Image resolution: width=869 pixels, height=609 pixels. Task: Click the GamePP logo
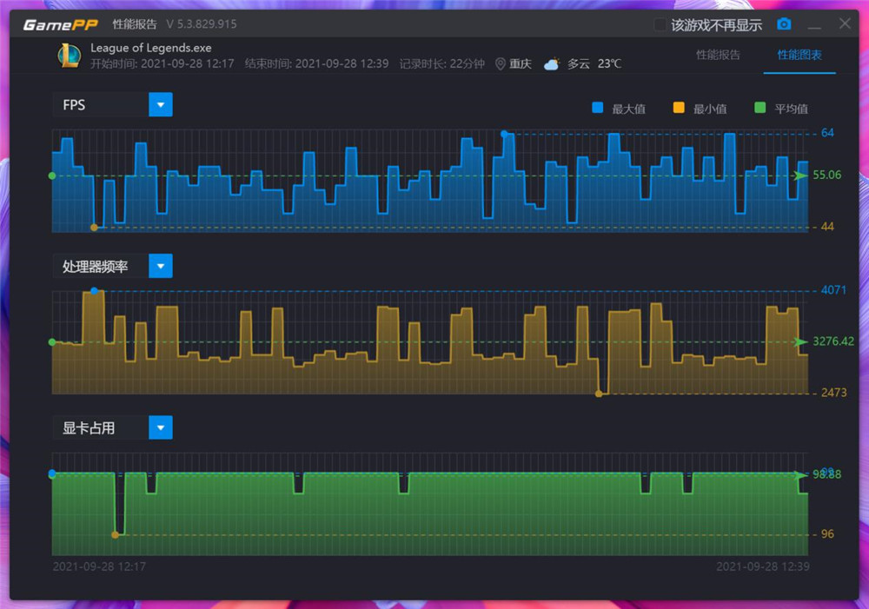pos(60,24)
